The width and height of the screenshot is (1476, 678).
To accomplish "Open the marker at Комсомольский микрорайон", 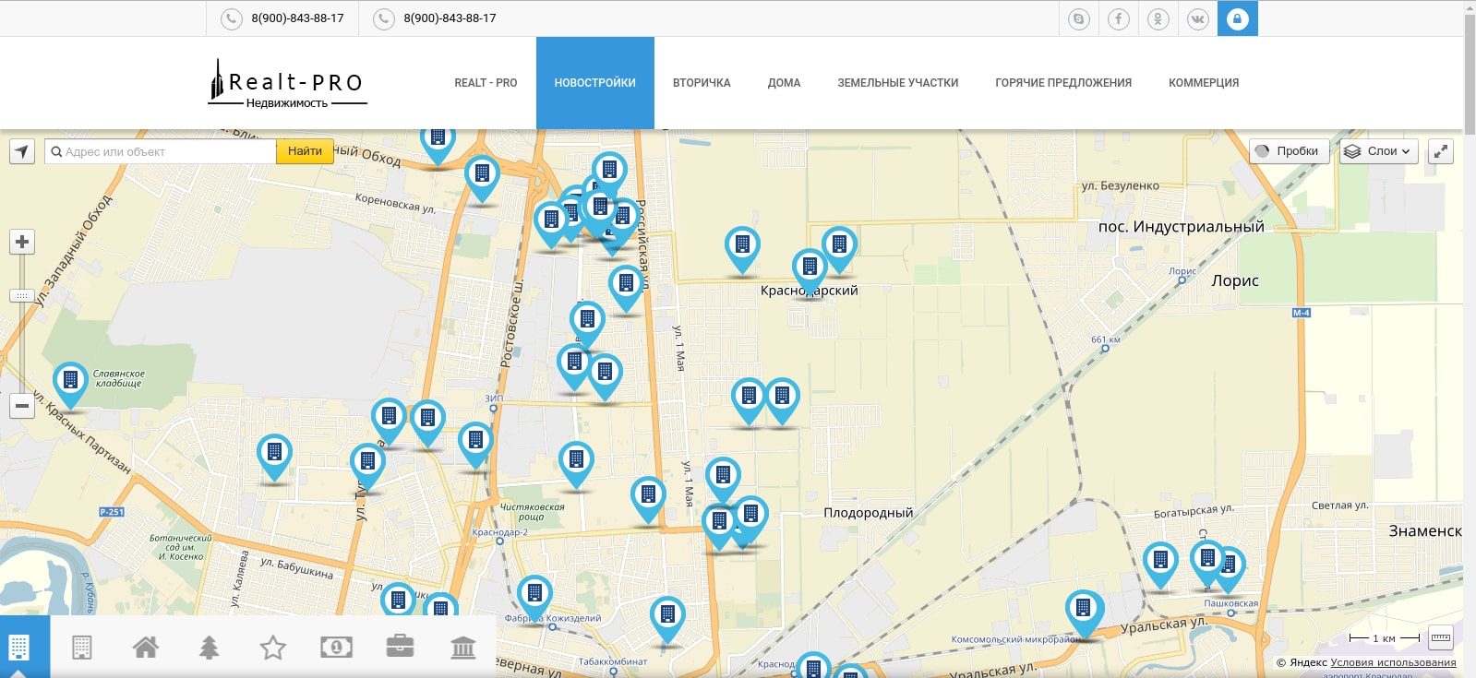I will [x=1084, y=614].
